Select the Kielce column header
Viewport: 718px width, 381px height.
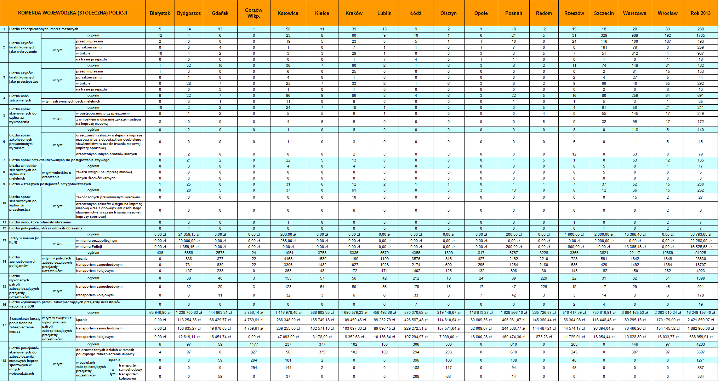(322, 13)
